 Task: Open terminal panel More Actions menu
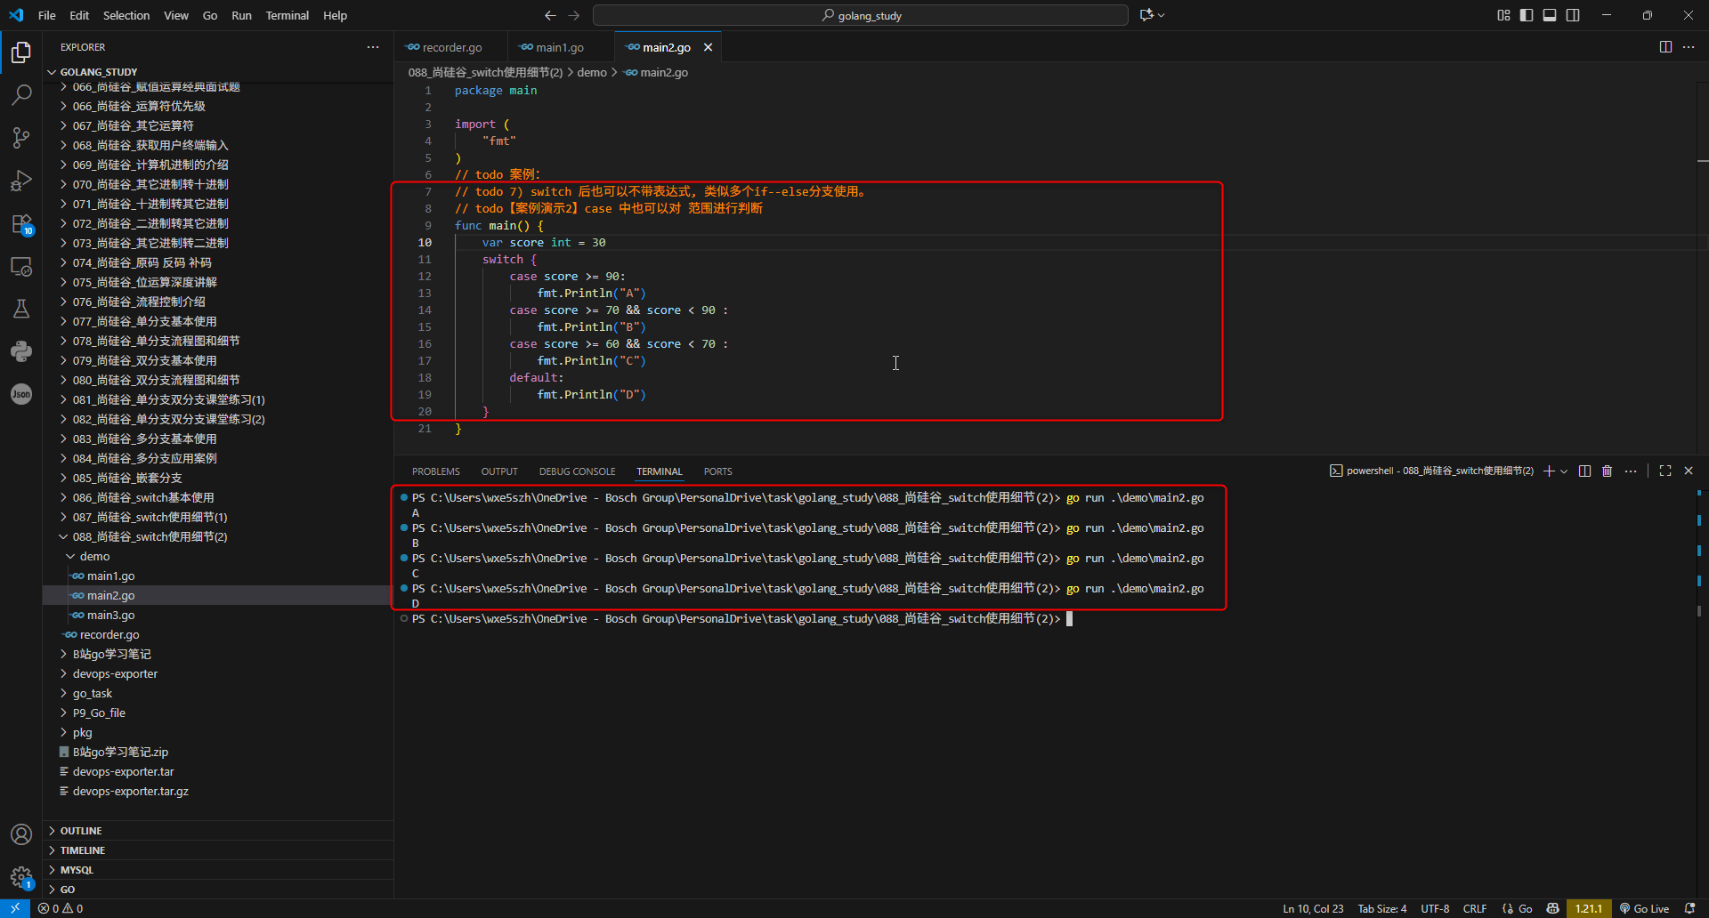tap(1630, 471)
